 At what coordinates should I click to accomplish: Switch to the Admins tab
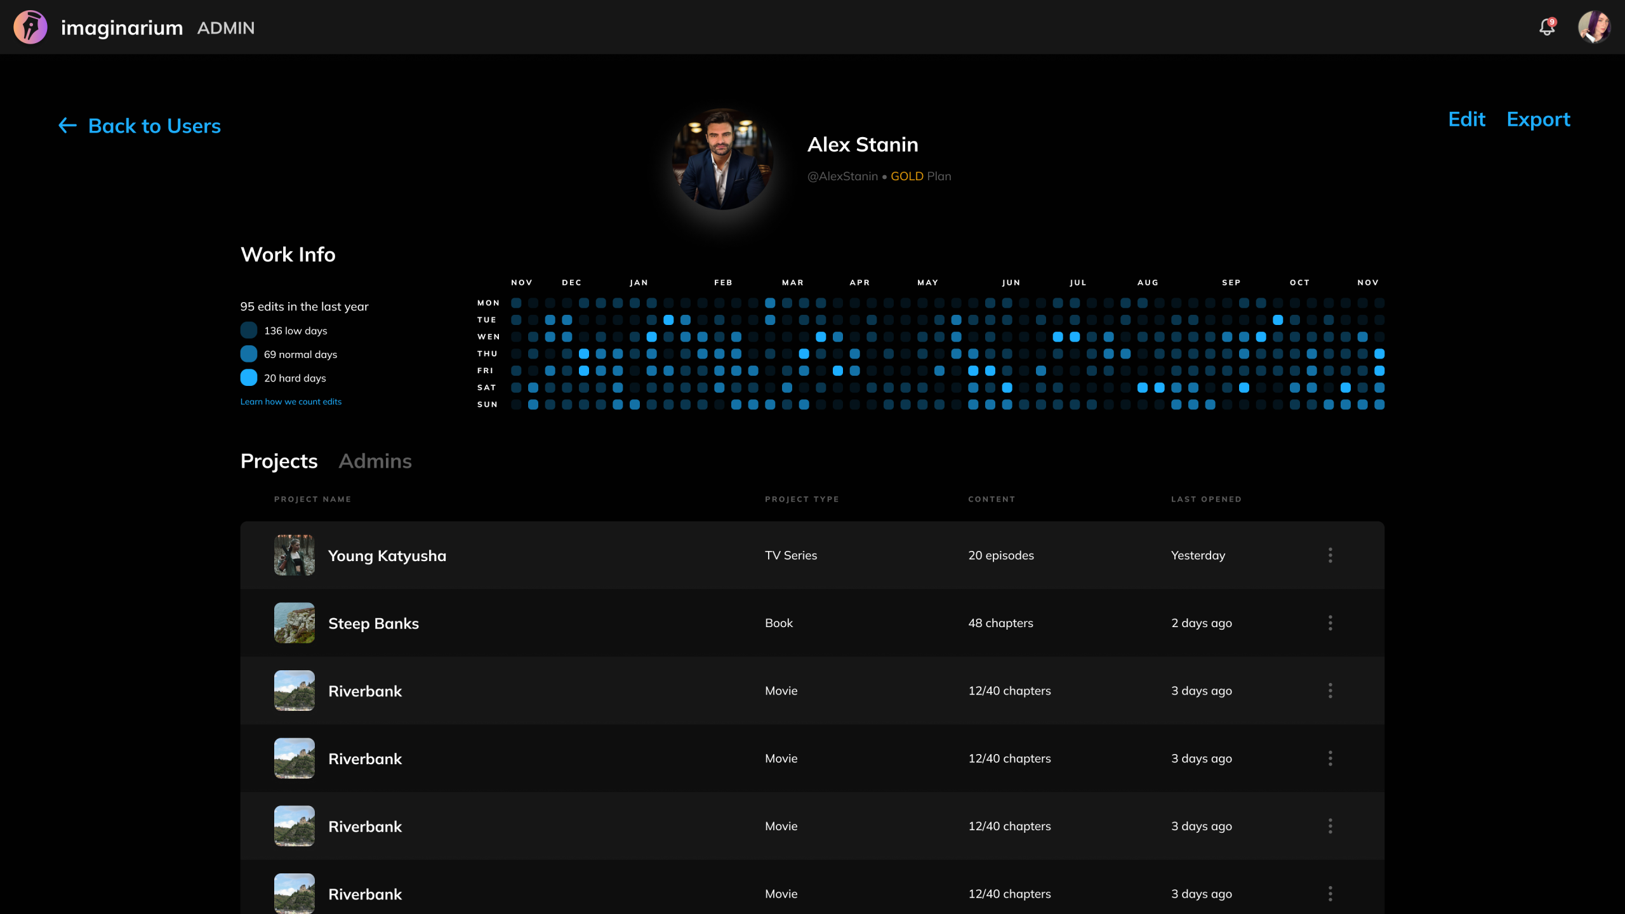click(x=375, y=461)
